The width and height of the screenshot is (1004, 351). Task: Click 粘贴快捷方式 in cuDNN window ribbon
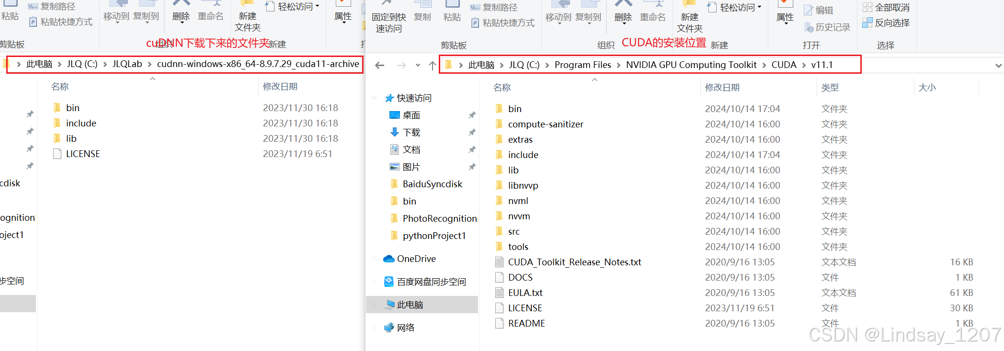click(x=61, y=22)
